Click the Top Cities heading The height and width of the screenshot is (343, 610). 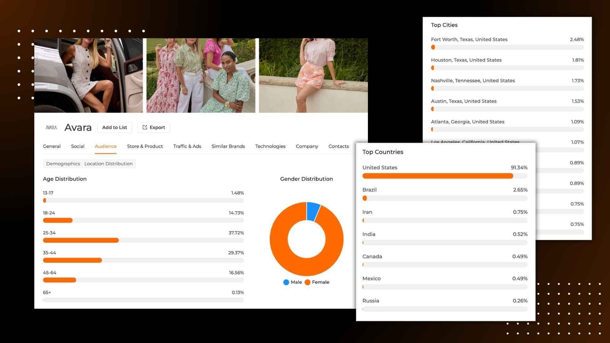(x=444, y=25)
